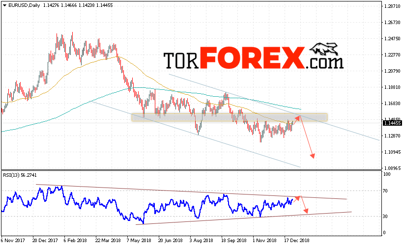
Task: Select the 1.22770 price axis label
Action: pos(392,55)
